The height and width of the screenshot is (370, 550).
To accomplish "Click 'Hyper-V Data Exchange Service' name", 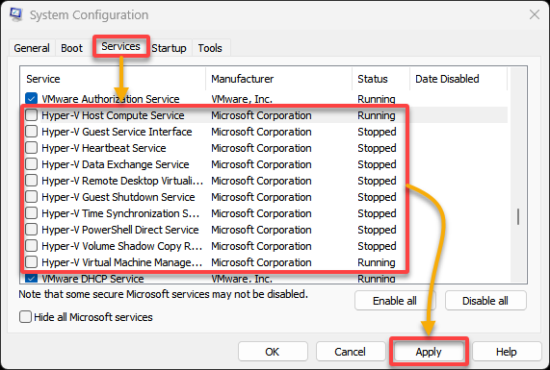I will pyautogui.click(x=116, y=164).
